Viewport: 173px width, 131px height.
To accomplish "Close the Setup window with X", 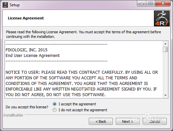I will click(163, 4).
